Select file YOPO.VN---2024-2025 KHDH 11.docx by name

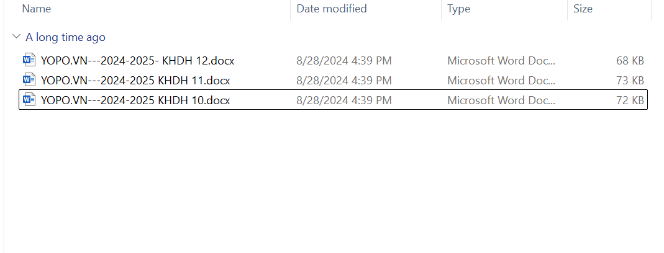(x=135, y=81)
